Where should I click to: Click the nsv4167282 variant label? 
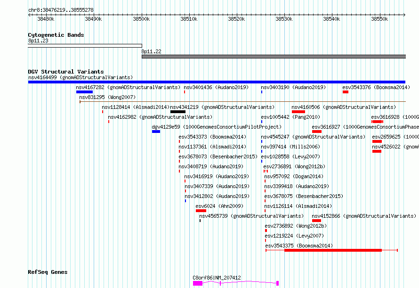click(128, 87)
